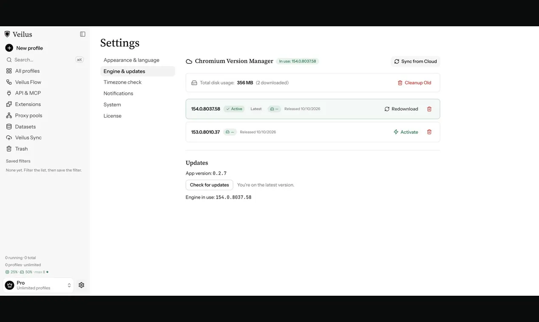Click the Extensions puzzle icon
The width and height of the screenshot is (539, 322).
tap(9, 104)
